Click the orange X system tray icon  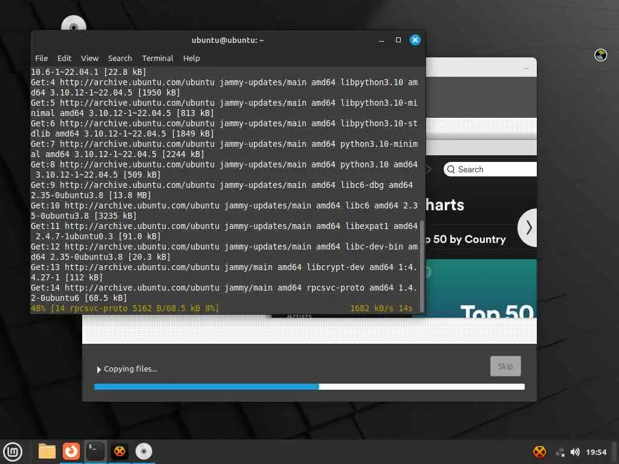coord(540,452)
